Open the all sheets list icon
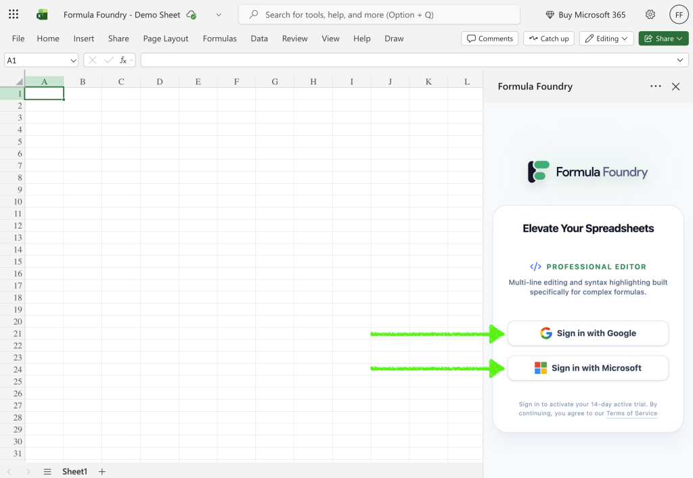The height and width of the screenshot is (478, 693). 47,471
